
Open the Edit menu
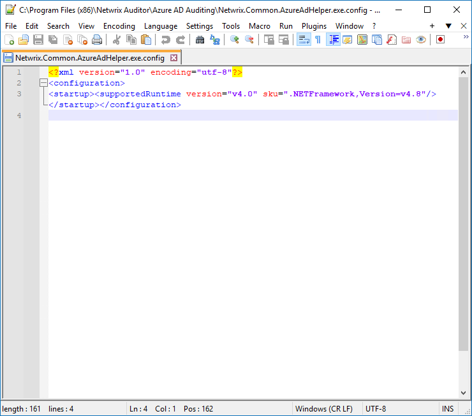tap(32, 26)
